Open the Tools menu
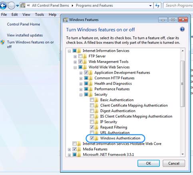 40,14
